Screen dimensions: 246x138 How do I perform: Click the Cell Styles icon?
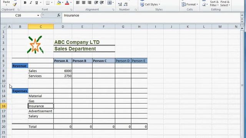click(x=142, y=4)
